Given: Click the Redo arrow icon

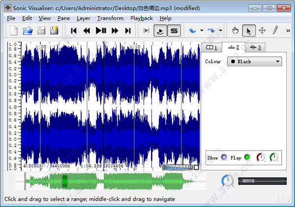Looking at the screenshot, I should coord(211,30).
